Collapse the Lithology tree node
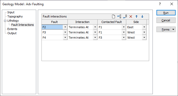The height and width of the screenshot is (96, 178). click(x=5, y=21)
